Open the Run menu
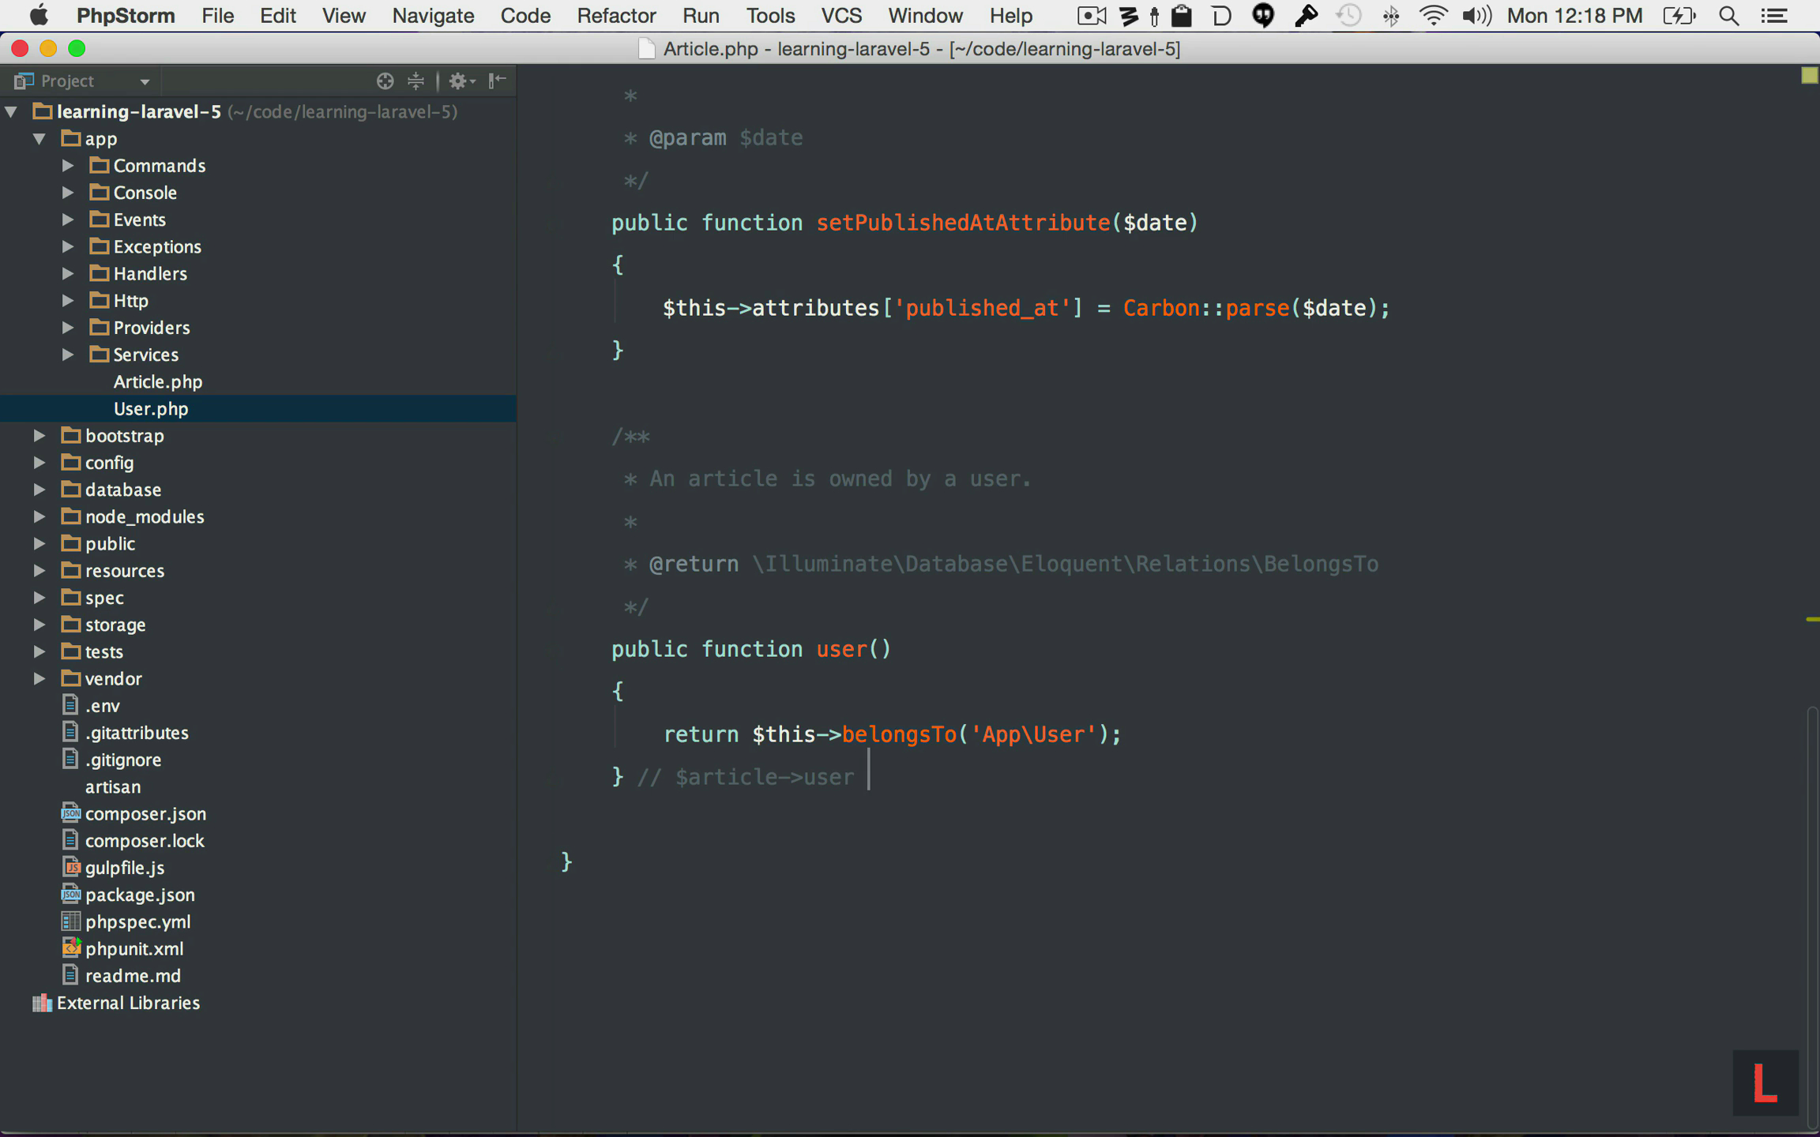The height and width of the screenshot is (1137, 1820). (701, 16)
